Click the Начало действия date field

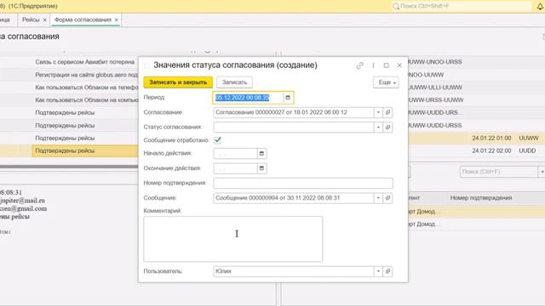(235, 153)
